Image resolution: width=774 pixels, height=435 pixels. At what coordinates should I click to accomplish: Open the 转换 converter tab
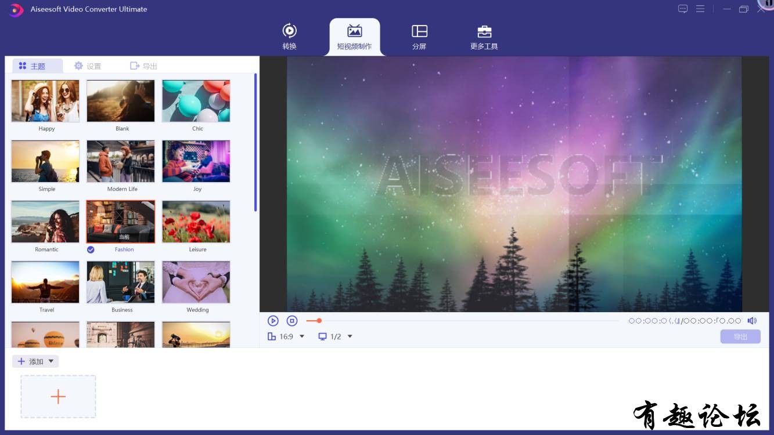(x=289, y=37)
